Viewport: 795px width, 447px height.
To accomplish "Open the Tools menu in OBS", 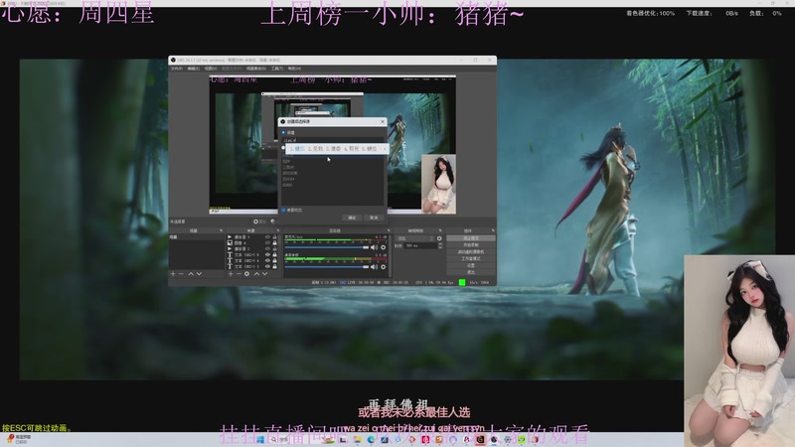I will point(277,69).
